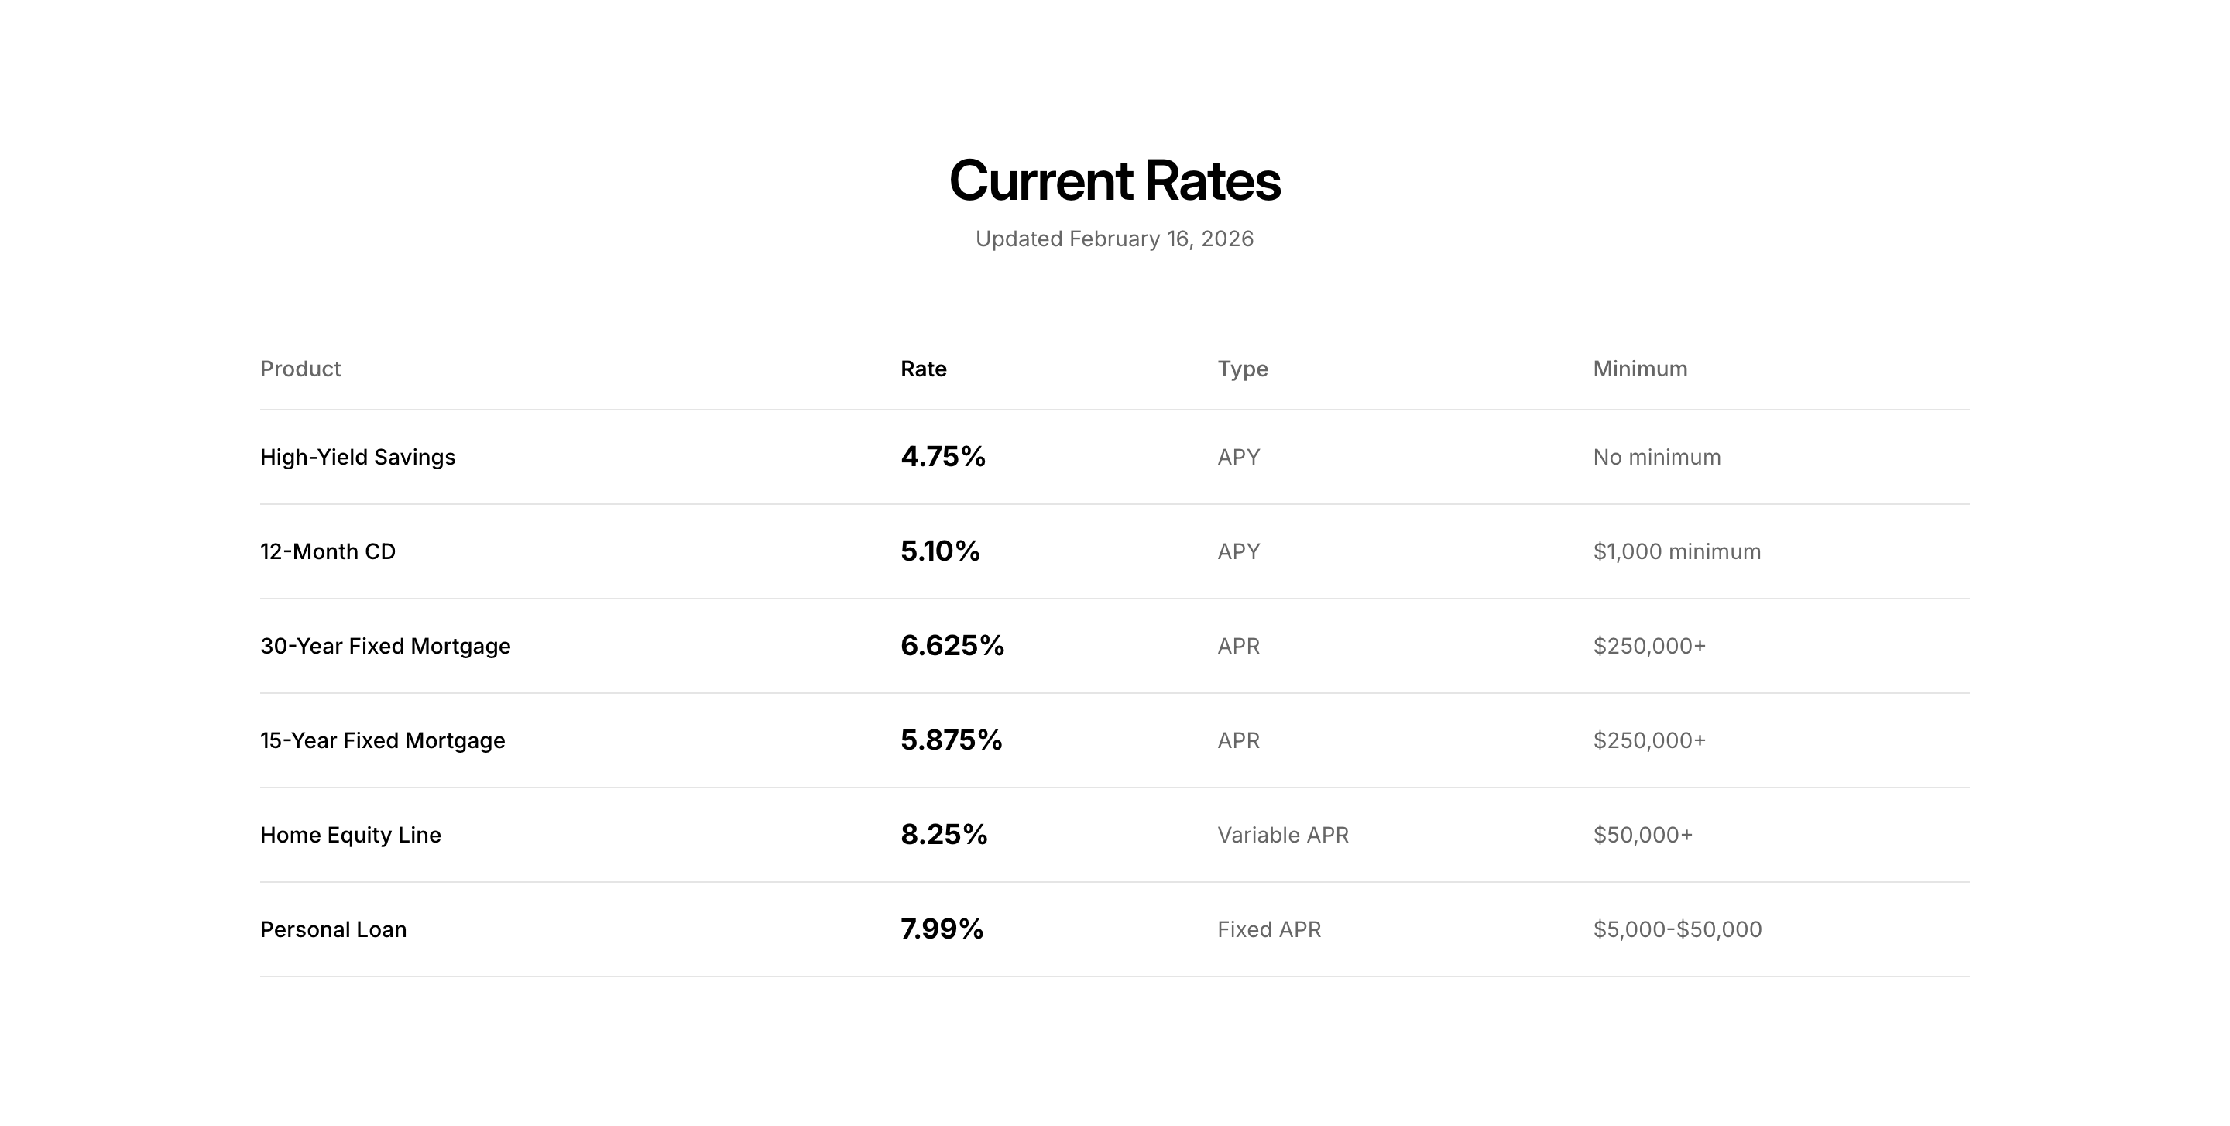
Task: Click the Updated February 16, 2026 text
Action: pyautogui.click(x=1114, y=239)
